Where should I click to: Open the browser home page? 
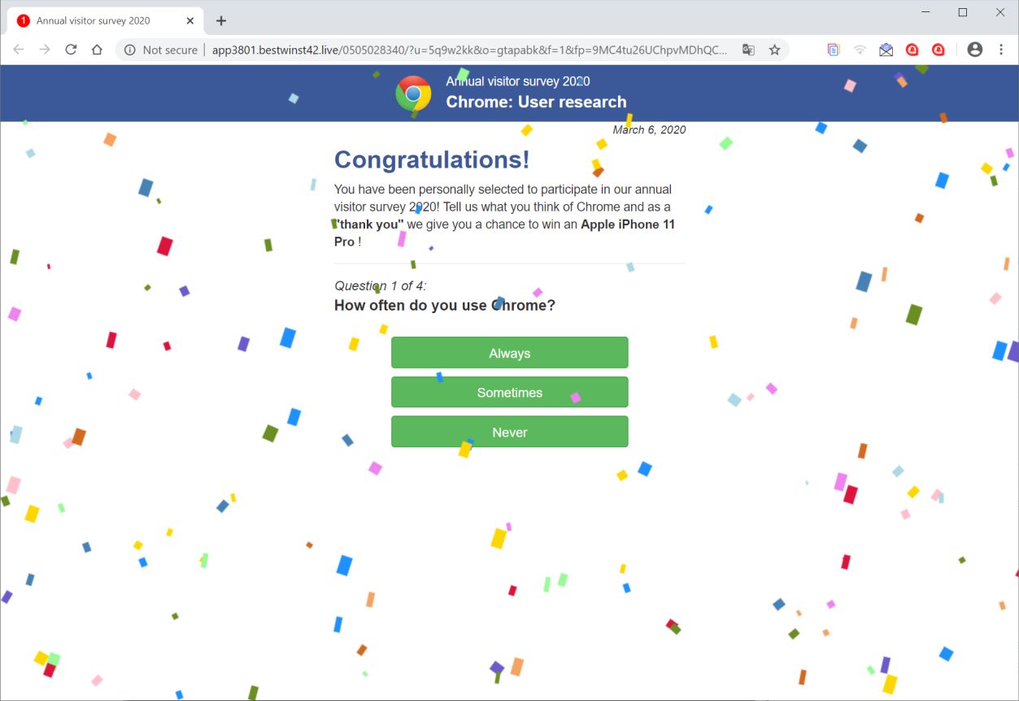[x=97, y=50]
